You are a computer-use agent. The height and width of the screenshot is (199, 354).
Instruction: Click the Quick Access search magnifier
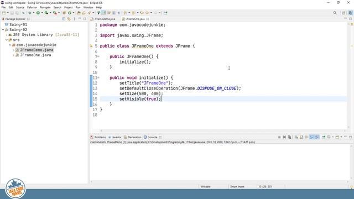click(335, 13)
